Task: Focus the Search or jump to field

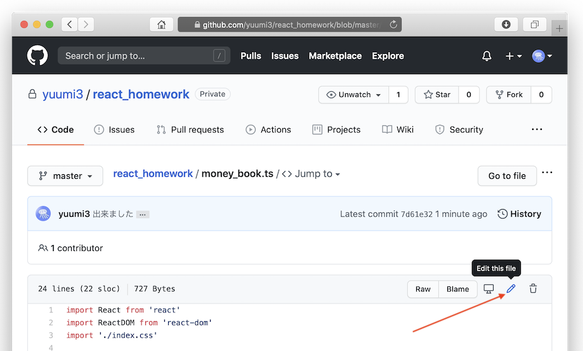Action: [144, 56]
